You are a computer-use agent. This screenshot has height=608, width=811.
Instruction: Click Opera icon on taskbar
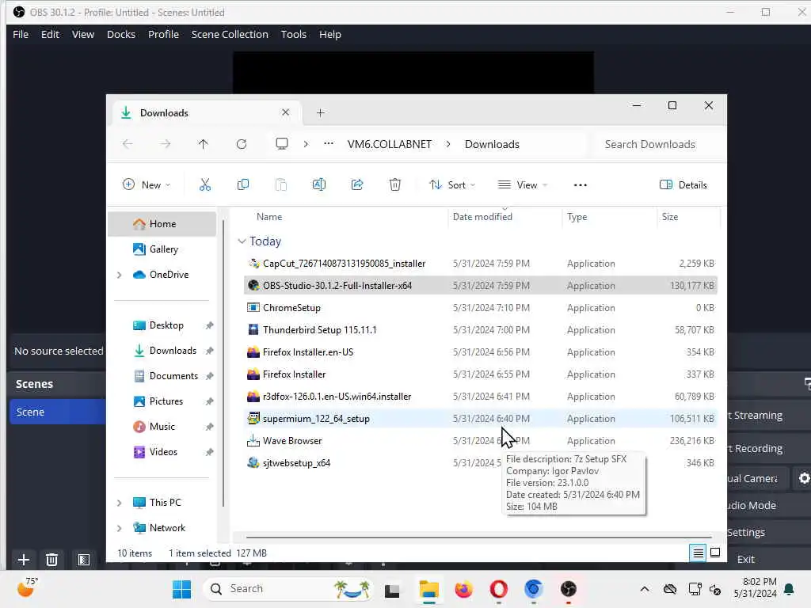499,589
